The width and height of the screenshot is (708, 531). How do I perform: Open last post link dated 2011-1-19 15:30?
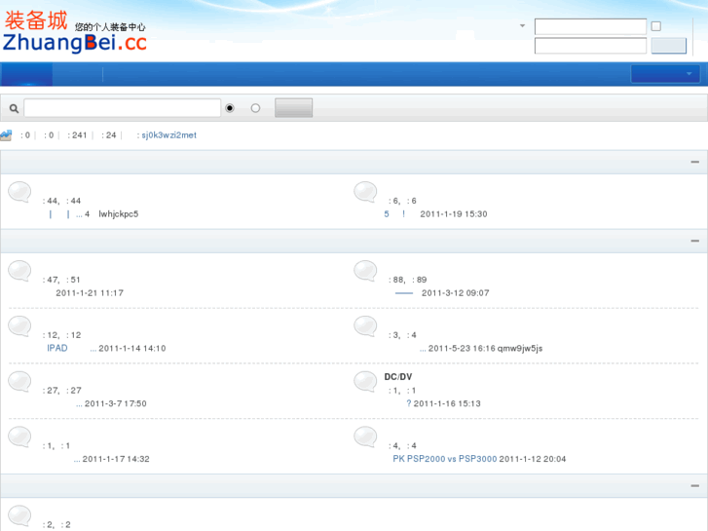(x=394, y=213)
